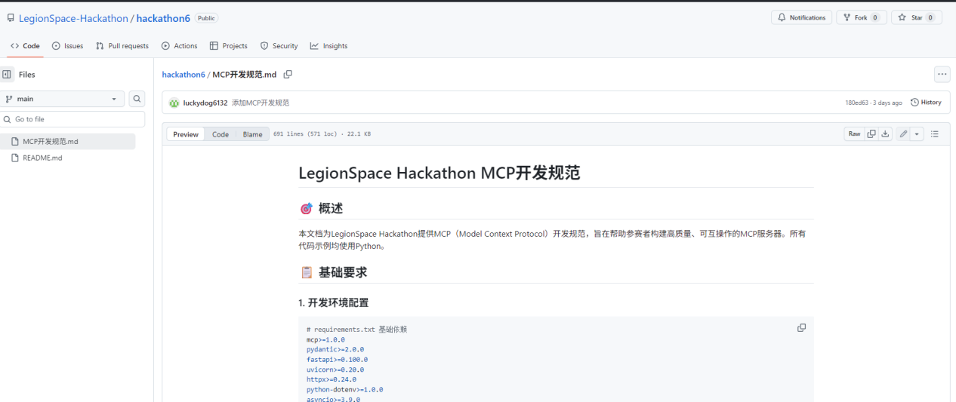Copy the requirements.txt code block
Image resolution: width=956 pixels, height=402 pixels.
[801, 327]
